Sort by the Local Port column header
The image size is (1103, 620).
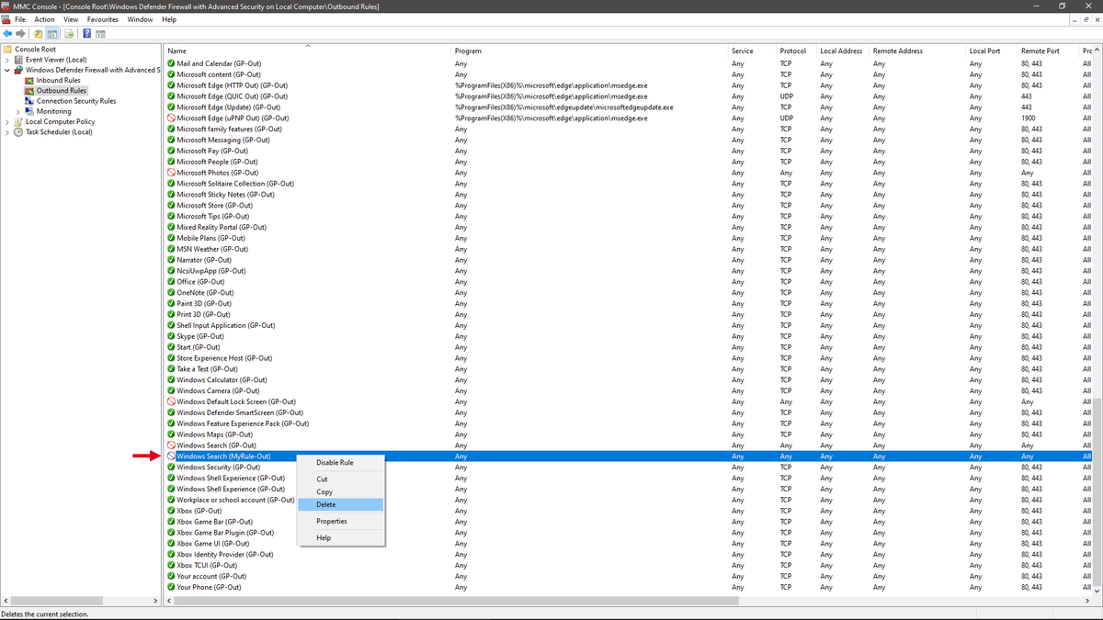coord(991,51)
